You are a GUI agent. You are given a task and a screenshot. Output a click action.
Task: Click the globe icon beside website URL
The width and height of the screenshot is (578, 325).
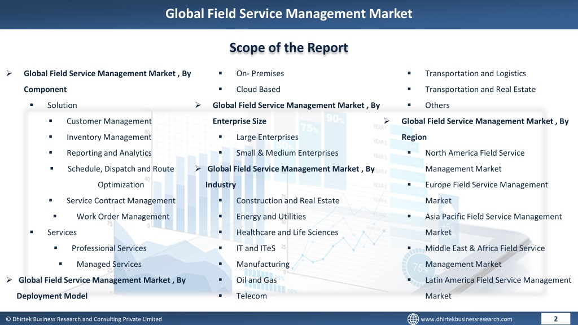click(413, 319)
